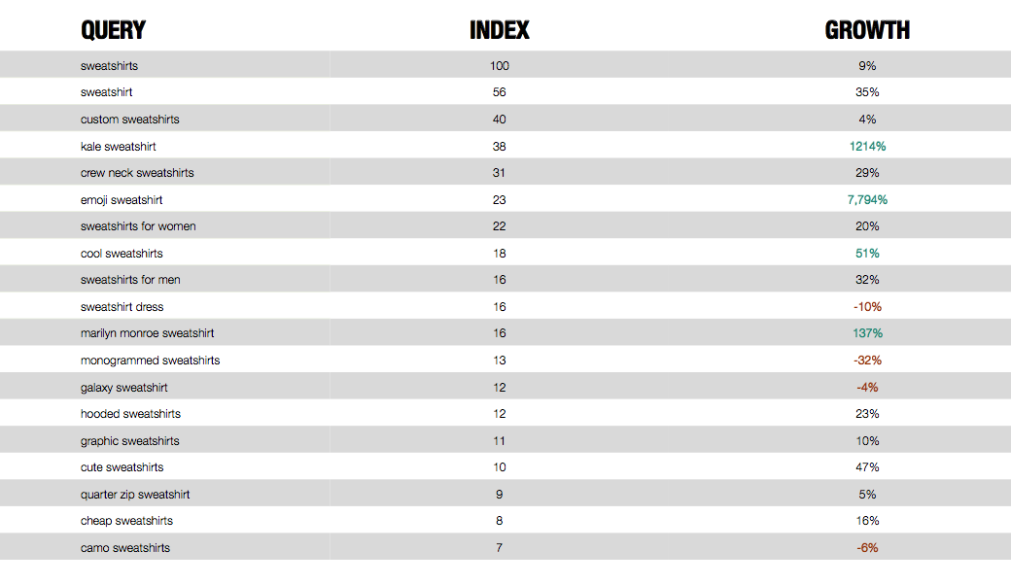Select the 'galaxy sweatshirt' query
Image resolution: width=1011 pixels, height=585 pixels.
pyautogui.click(x=123, y=387)
